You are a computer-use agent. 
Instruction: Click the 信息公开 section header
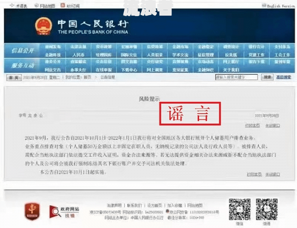[x=23, y=50]
